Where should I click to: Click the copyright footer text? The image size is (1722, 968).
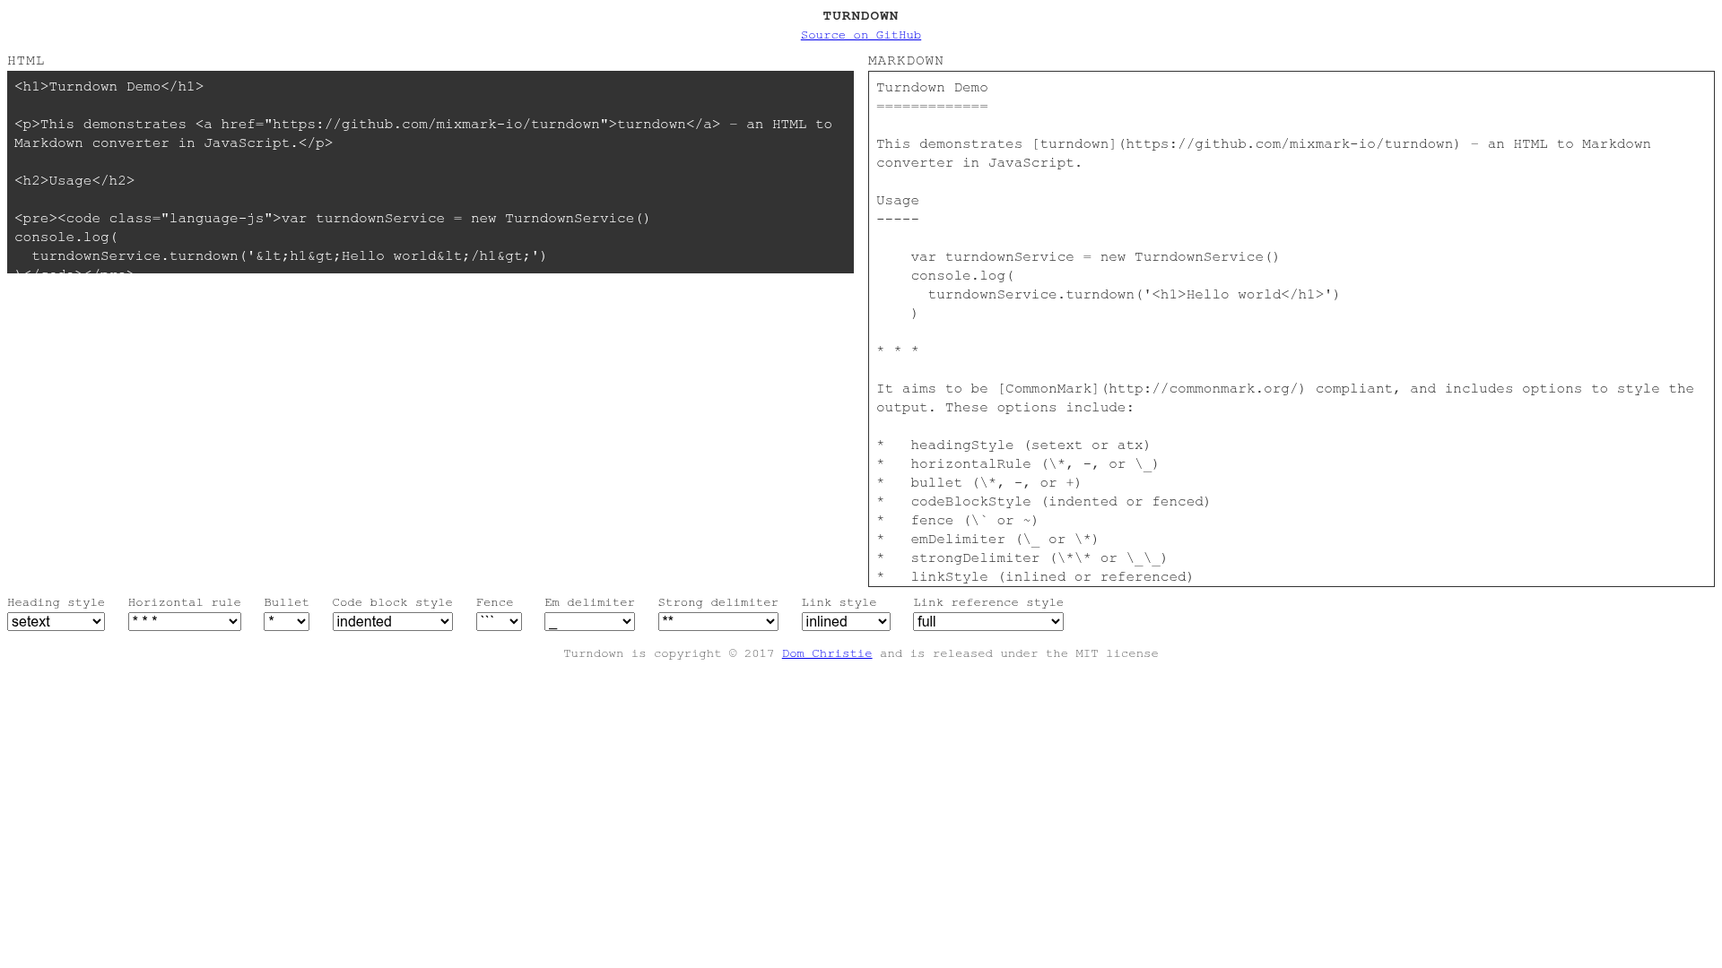click(861, 653)
